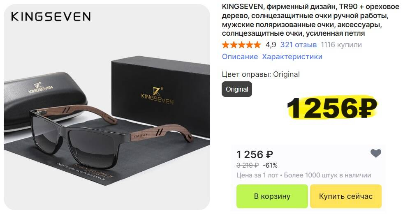Click the sunglasses product photo
The height and width of the screenshot is (214, 403).
tap(107, 107)
